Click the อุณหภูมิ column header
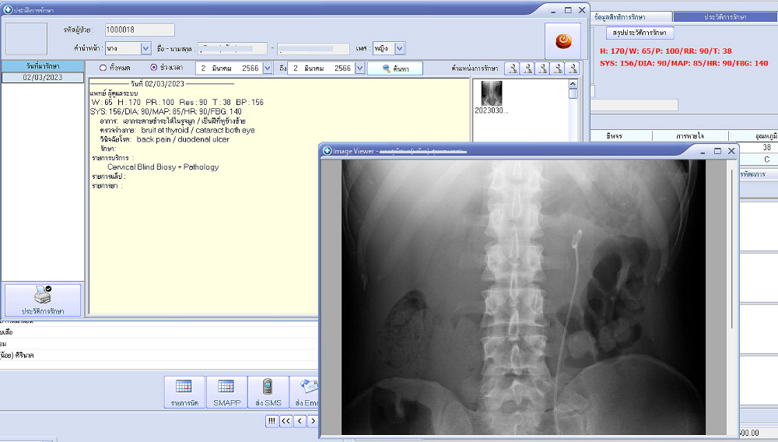The width and height of the screenshot is (778, 442). point(753,135)
